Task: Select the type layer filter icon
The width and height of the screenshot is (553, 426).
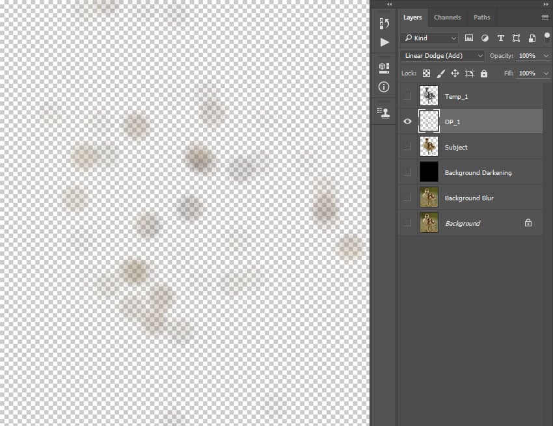Action: point(500,38)
